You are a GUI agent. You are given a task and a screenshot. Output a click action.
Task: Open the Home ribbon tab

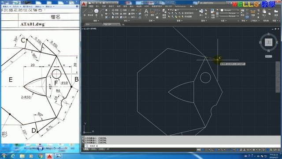click(x=91, y=6)
